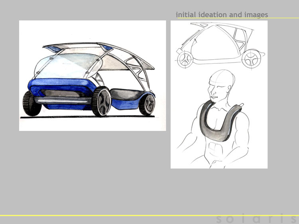Screen dimensions: 299x224
Task: Click the center wheel with spoked hubcap
Action: [x=102, y=102]
